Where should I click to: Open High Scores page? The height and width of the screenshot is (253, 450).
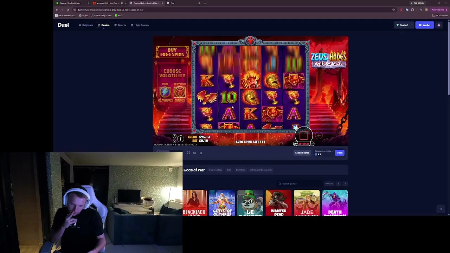140,25
